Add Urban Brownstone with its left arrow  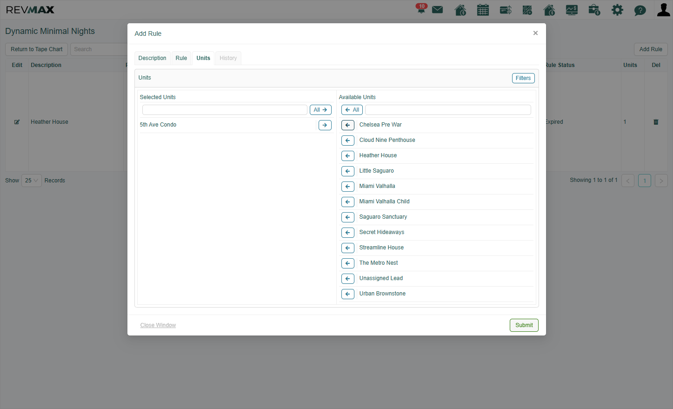(347, 294)
